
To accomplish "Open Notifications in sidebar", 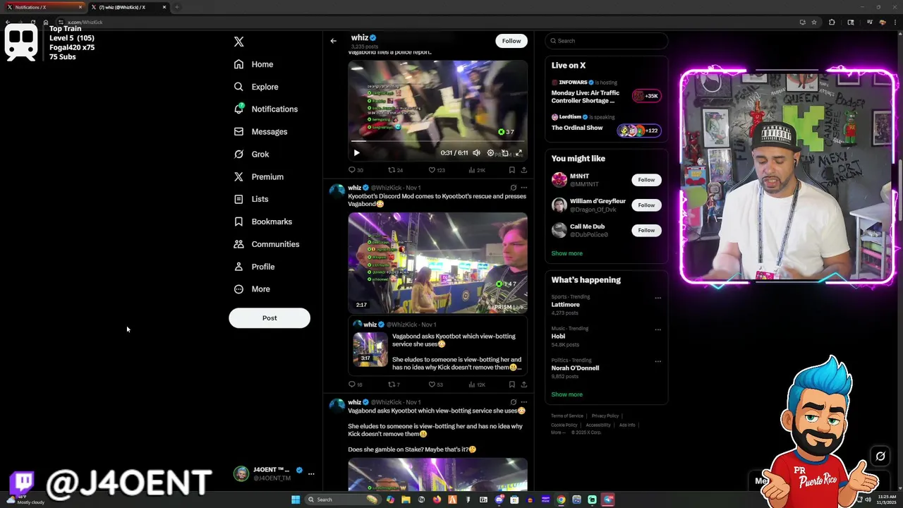I will pos(266,109).
